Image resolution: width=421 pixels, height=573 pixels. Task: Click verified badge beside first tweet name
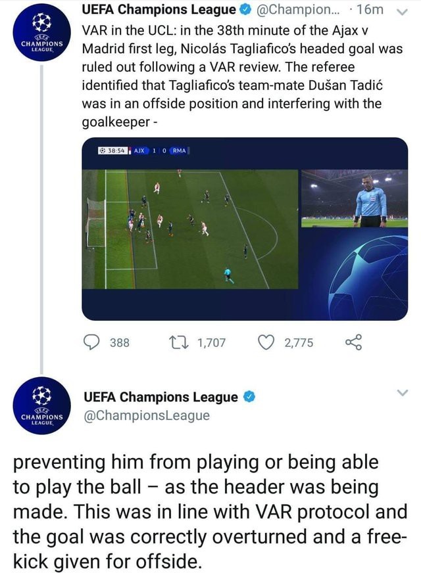(245, 10)
